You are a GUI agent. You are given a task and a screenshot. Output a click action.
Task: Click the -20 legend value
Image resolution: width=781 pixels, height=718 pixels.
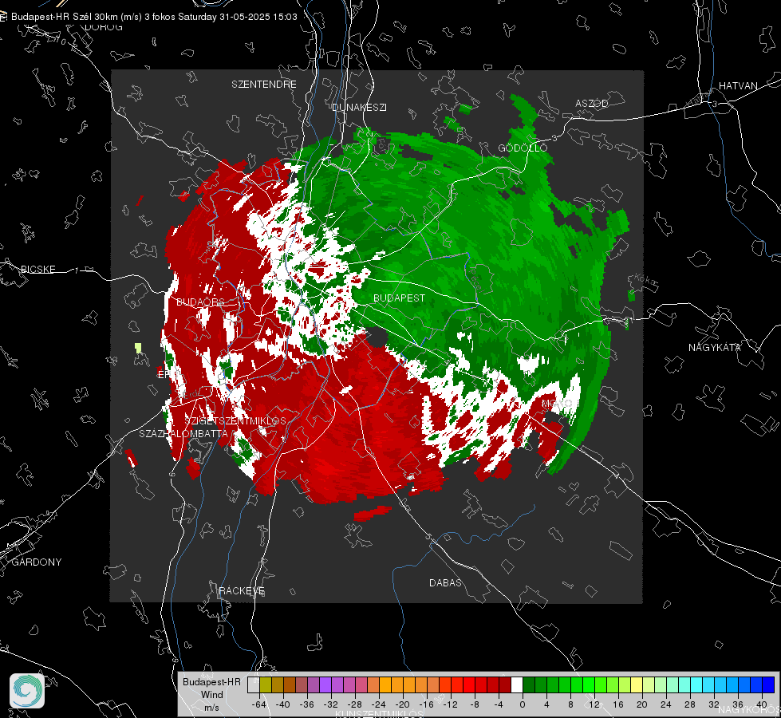(x=402, y=704)
